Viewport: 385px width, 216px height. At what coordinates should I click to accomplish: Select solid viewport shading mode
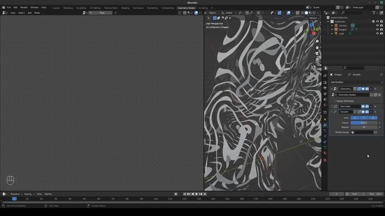pos(306,13)
